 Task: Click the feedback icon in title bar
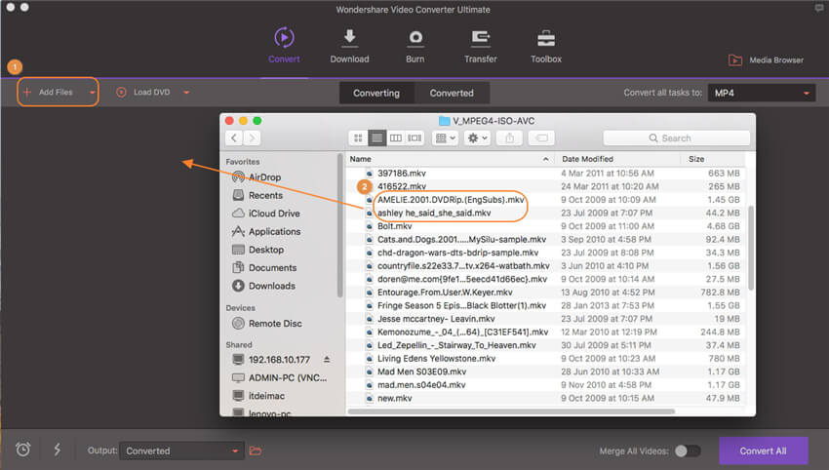pyautogui.click(x=819, y=8)
